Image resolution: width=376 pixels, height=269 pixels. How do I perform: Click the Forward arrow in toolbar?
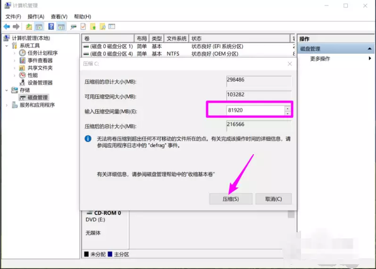point(16,26)
